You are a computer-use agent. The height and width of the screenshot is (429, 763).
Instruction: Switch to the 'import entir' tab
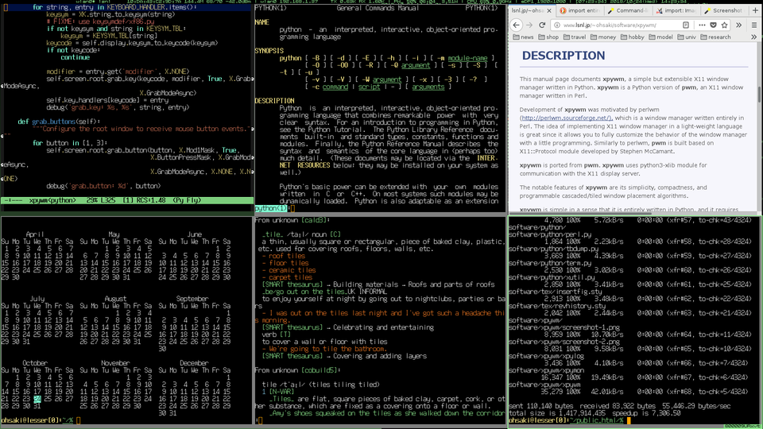(579, 10)
